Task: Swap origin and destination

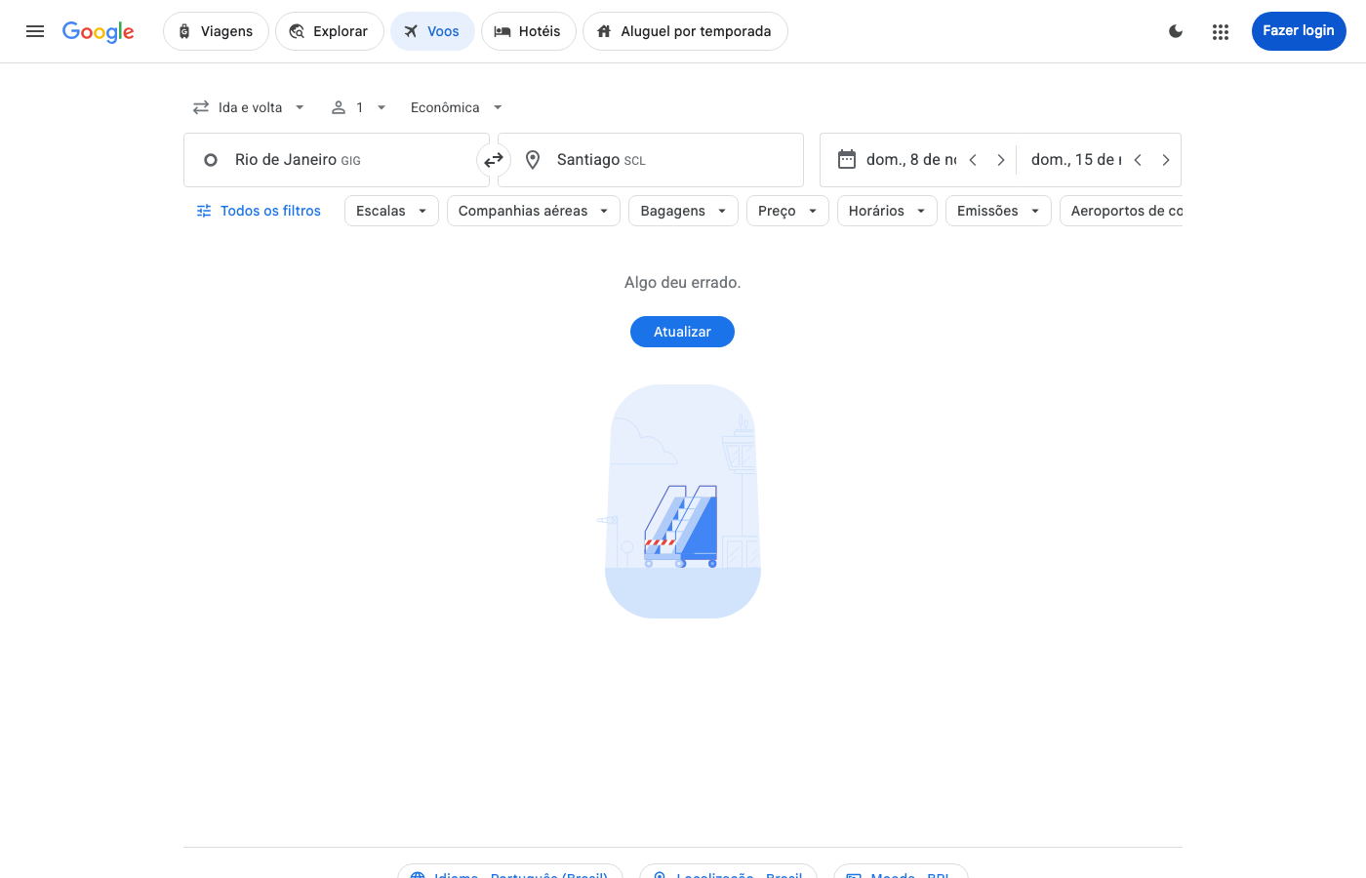Action: (494, 160)
